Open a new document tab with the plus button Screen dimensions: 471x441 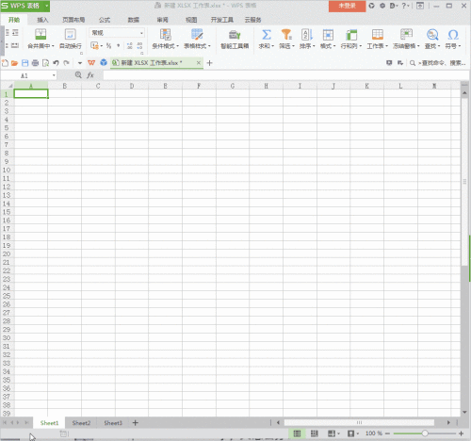[210, 63]
